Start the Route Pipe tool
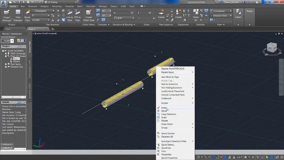Image resolution: width=284 pixels, height=160 pixels. coord(28,16)
